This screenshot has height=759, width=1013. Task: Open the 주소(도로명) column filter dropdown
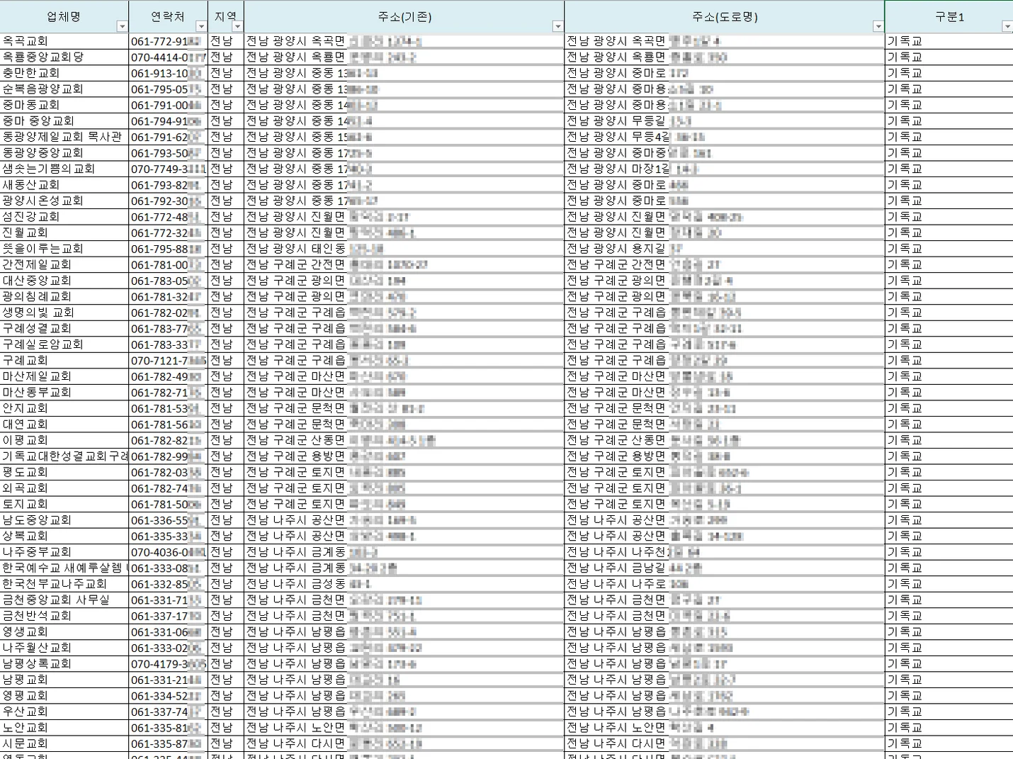pos(878,26)
